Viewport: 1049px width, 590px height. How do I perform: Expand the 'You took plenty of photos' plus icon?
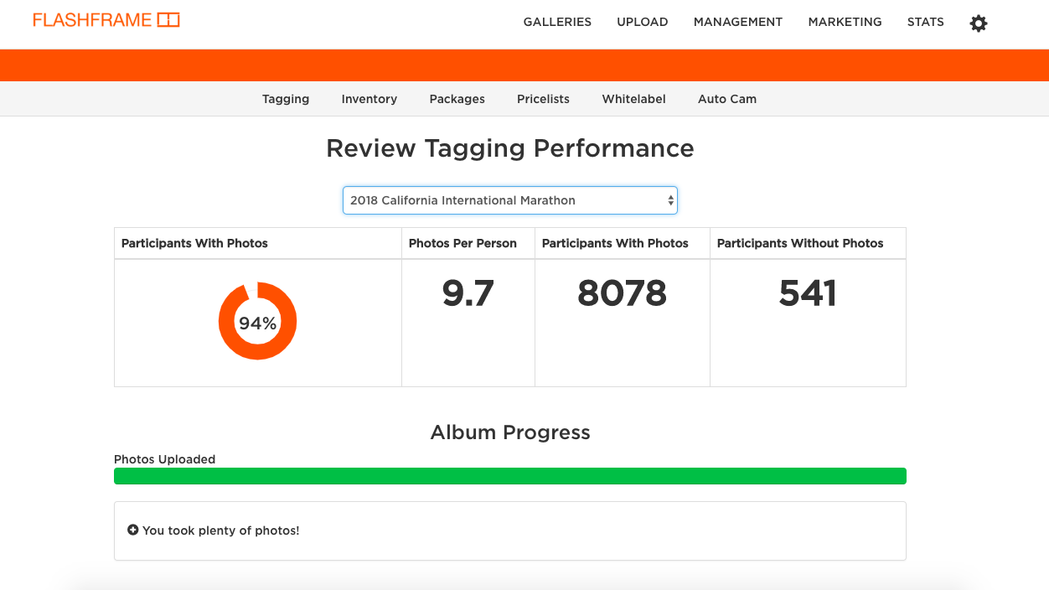pyautogui.click(x=132, y=530)
